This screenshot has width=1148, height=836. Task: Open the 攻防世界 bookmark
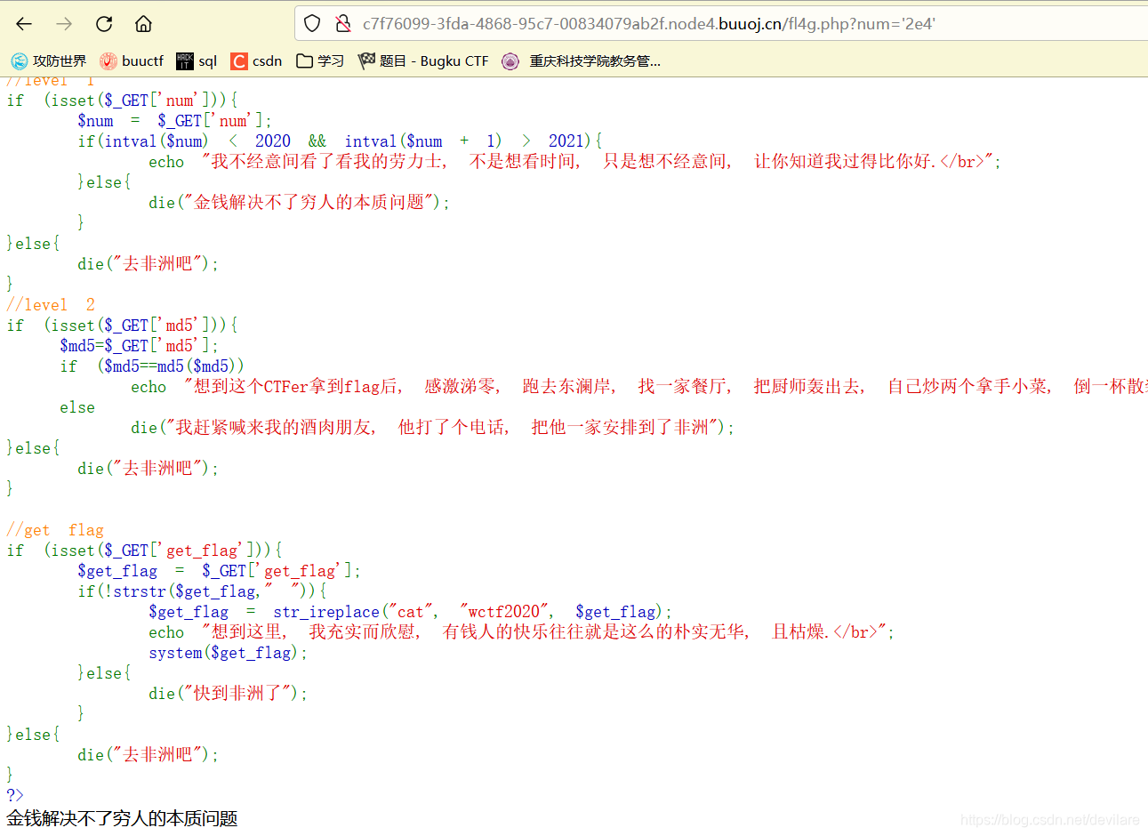point(48,60)
